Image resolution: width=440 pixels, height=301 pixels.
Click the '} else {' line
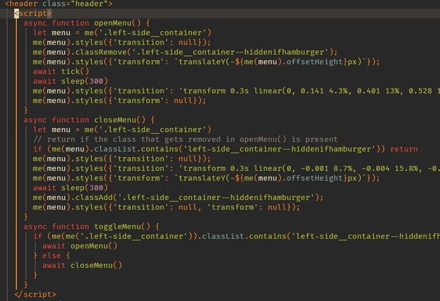click(52, 256)
